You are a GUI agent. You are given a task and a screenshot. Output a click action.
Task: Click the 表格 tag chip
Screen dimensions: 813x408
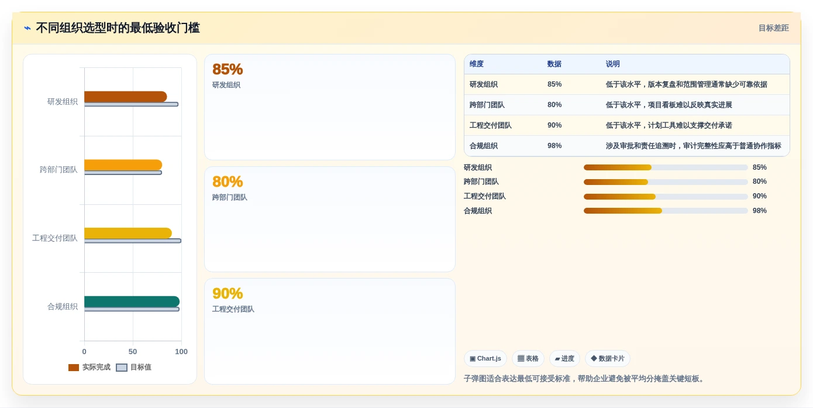[528, 359]
